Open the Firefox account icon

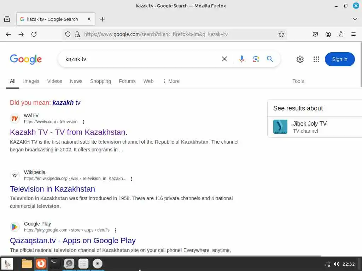328,34
